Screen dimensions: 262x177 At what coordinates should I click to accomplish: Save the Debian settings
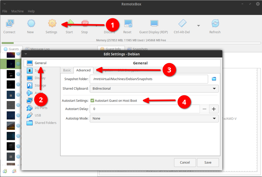coord(208,162)
